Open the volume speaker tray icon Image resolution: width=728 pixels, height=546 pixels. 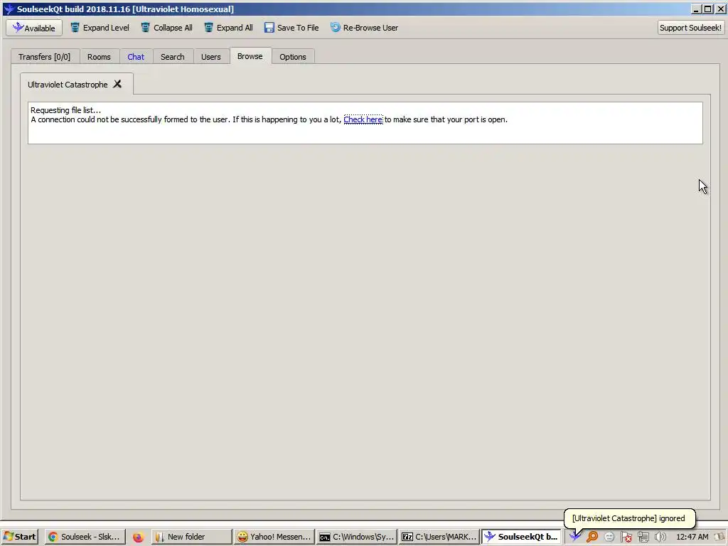pyautogui.click(x=660, y=537)
